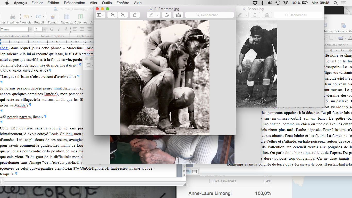Switch to the Tableaux rapides tab
Image resolution: width=352 pixels, height=198 pixels.
point(52,36)
